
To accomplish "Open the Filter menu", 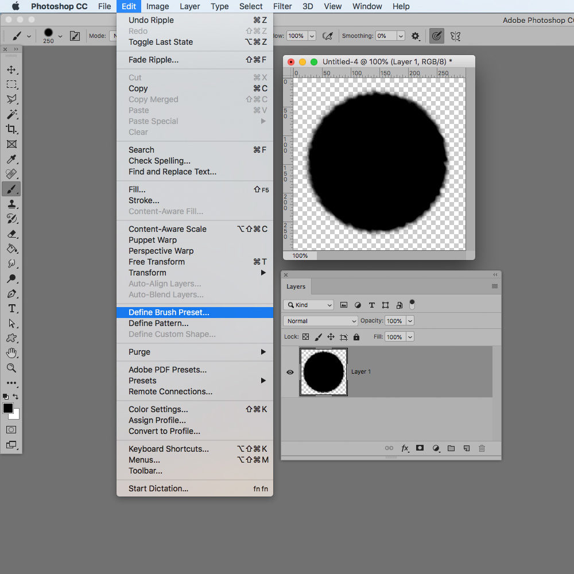I will [x=282, y=6].
